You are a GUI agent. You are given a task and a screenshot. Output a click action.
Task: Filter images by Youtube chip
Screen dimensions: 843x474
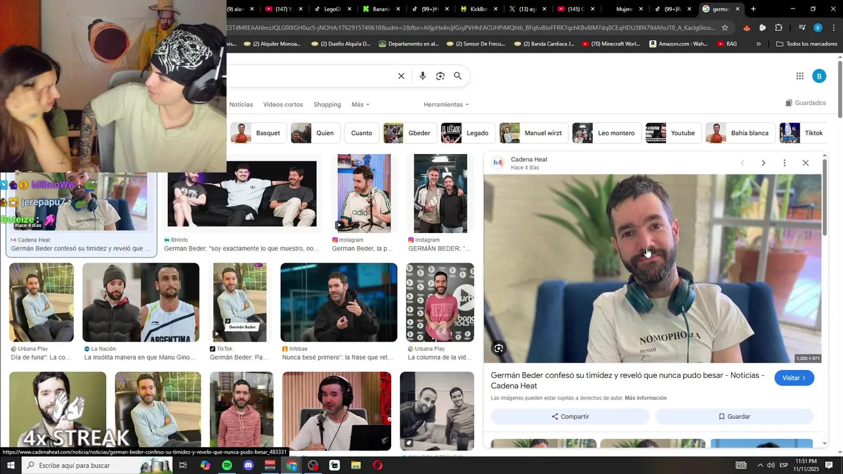tap(673, 133)
